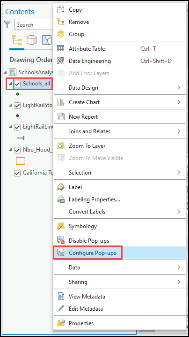
Task: Click the orange polygon symbol swatch
Action: [x=21, y=161]
